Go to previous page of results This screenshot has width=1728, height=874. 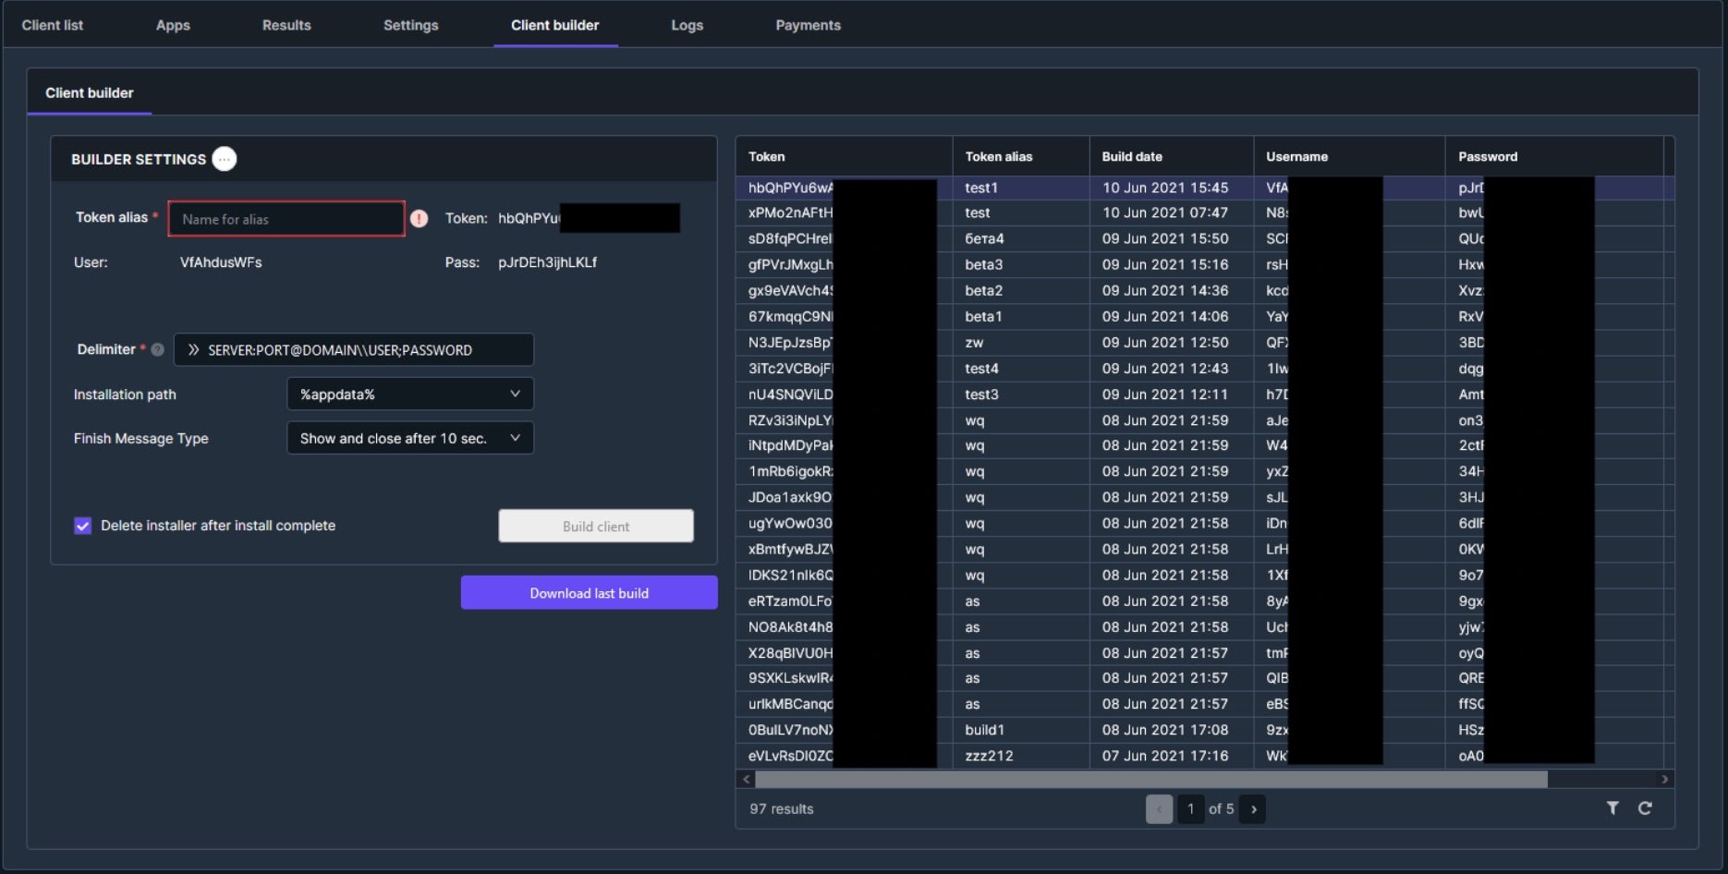coord(1159,809)
